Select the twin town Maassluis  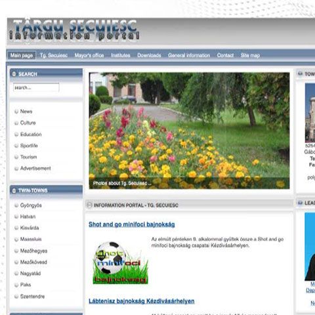pos(31,239)
